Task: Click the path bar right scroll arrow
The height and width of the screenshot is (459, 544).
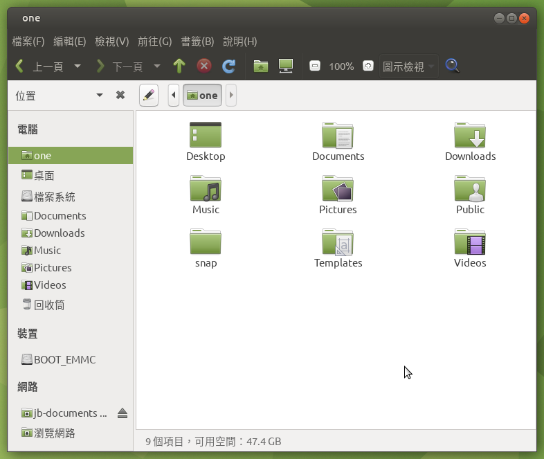Action: [x=231, y=95]
